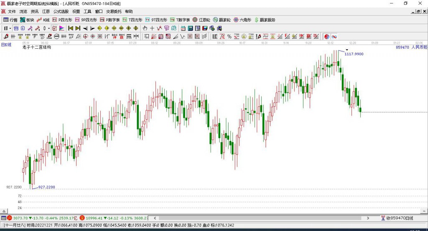This screenshot has width=428, height=231.
Task: Click the 收859470日线 status entry
Action: pyautogui.click(x=397, y=218)
